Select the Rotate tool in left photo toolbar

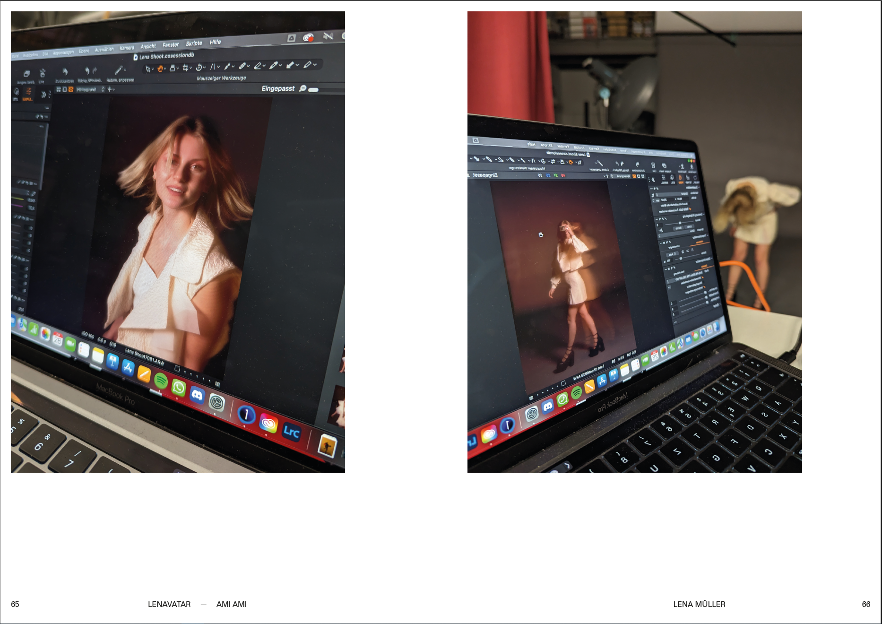click(x=199, y=67)
